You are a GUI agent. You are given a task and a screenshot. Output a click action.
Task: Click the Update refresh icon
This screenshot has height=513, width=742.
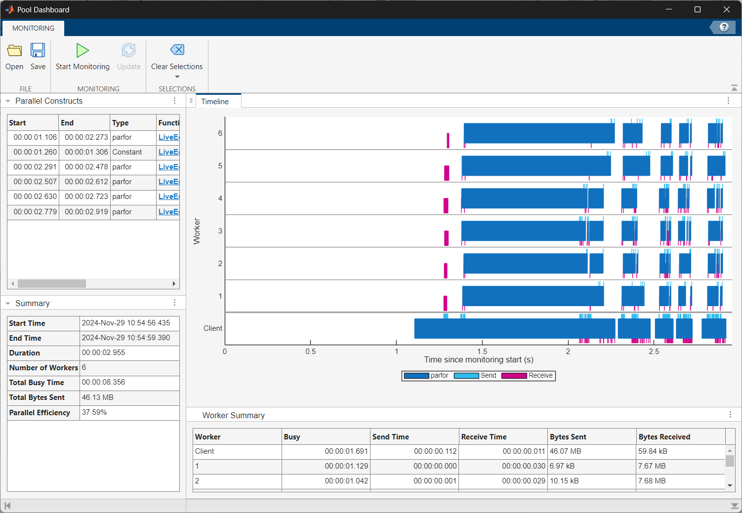pos(128,50)
